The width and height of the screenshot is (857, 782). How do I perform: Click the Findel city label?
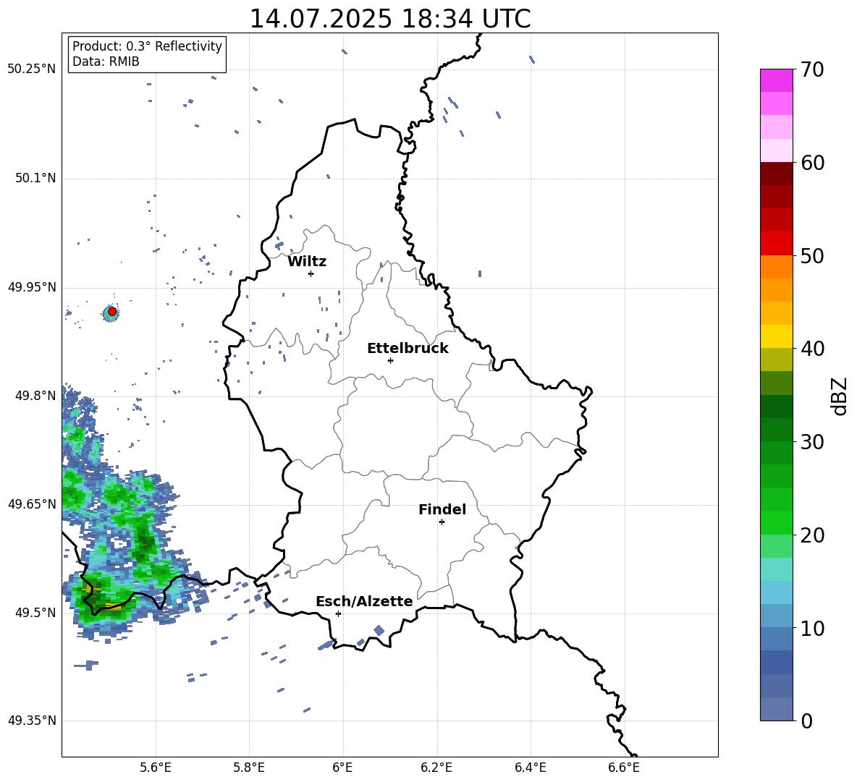[x=442, y=509]
